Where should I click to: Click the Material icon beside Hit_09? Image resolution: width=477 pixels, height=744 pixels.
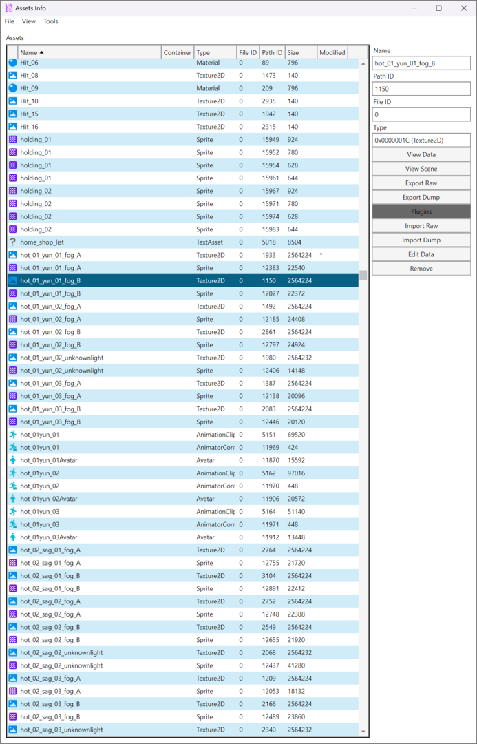point(13,88)
